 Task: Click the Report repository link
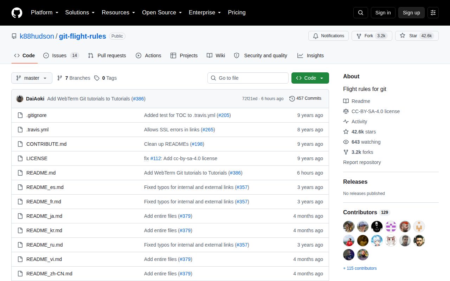362,162
